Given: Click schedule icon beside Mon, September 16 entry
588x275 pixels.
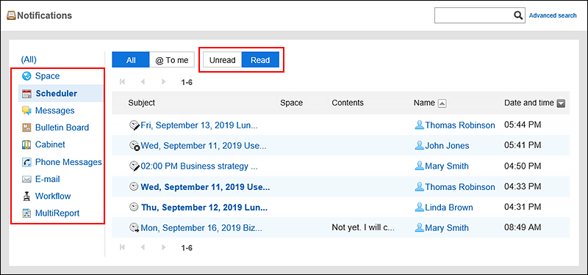Looking at the screenshot, I should [x=134, y=227].
